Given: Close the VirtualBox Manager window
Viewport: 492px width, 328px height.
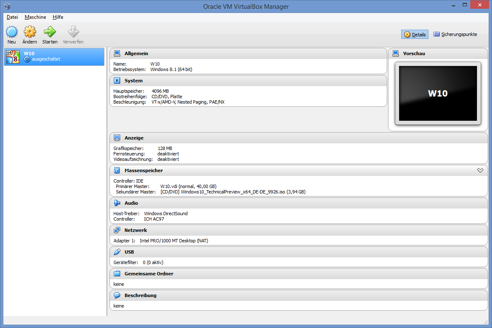Looking at the screenshot, I should [x=479, y=5].
